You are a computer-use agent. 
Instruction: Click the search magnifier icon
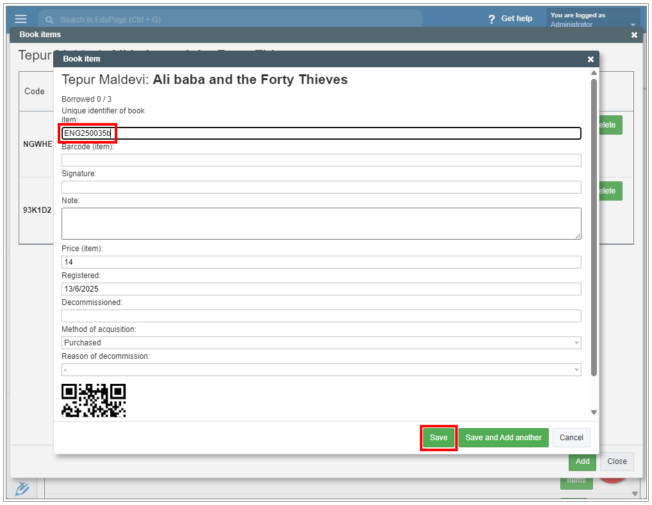click(x=49, y=20)
